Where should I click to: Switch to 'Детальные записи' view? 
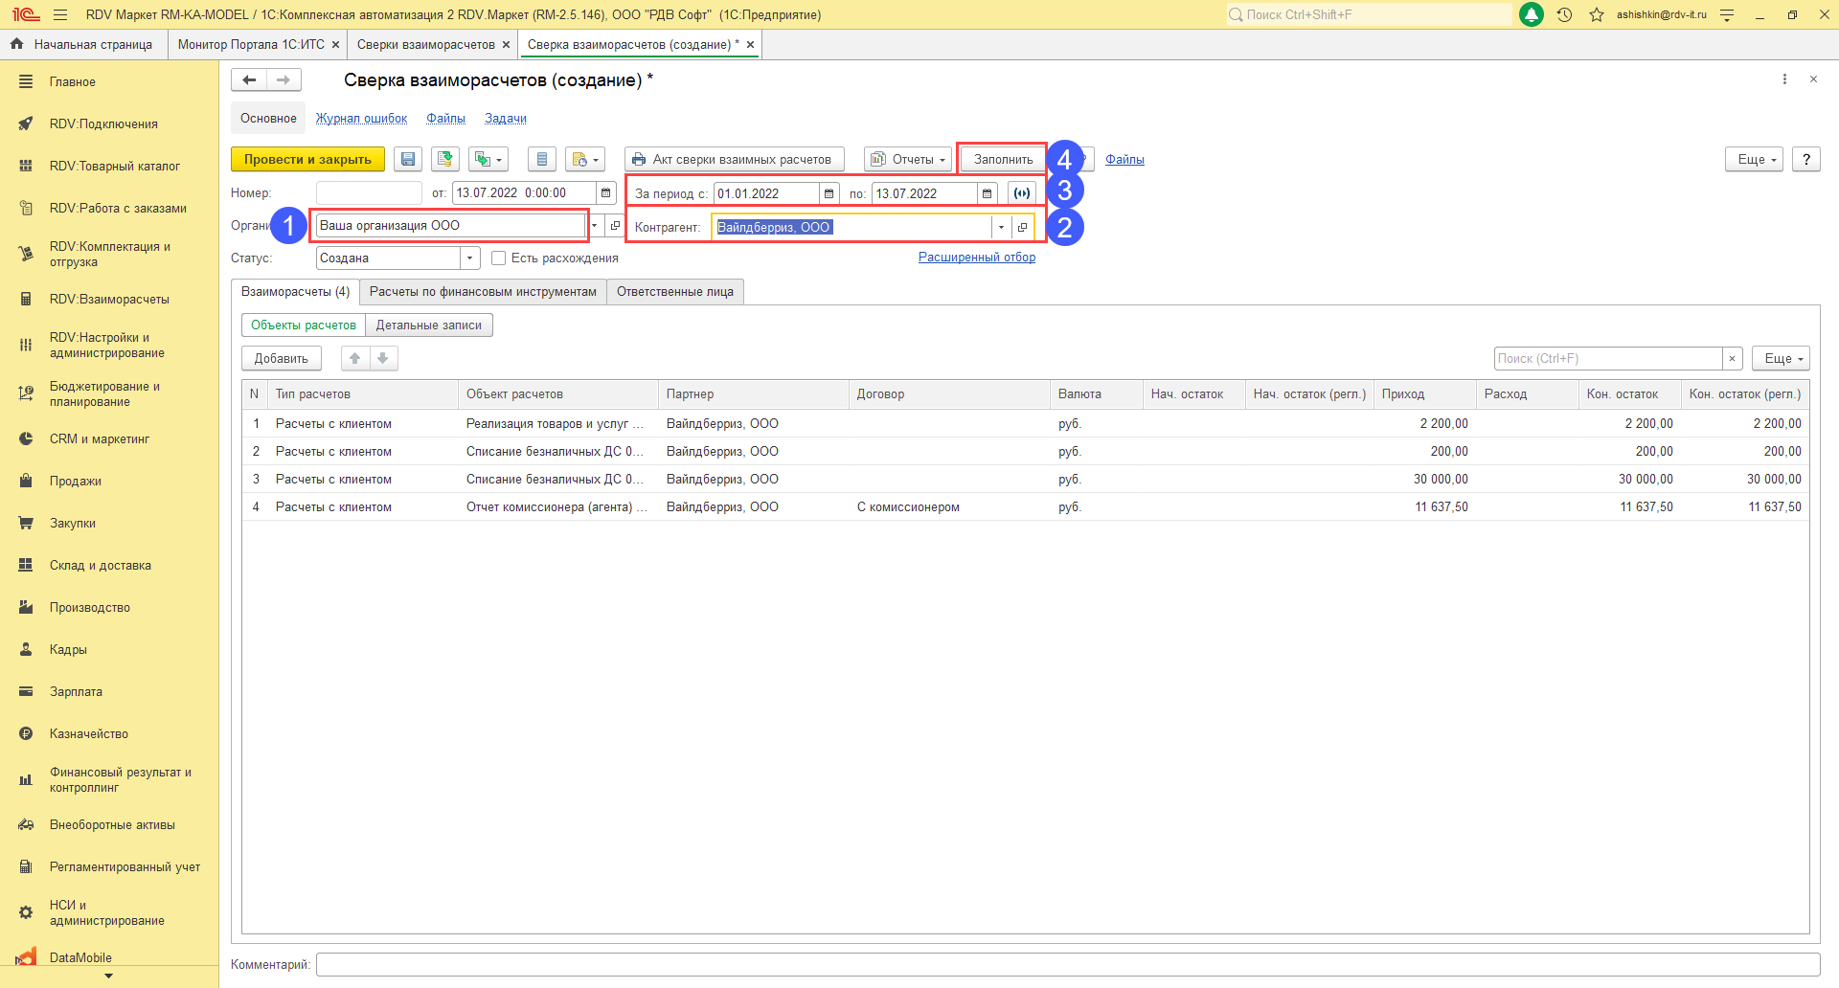428,326
